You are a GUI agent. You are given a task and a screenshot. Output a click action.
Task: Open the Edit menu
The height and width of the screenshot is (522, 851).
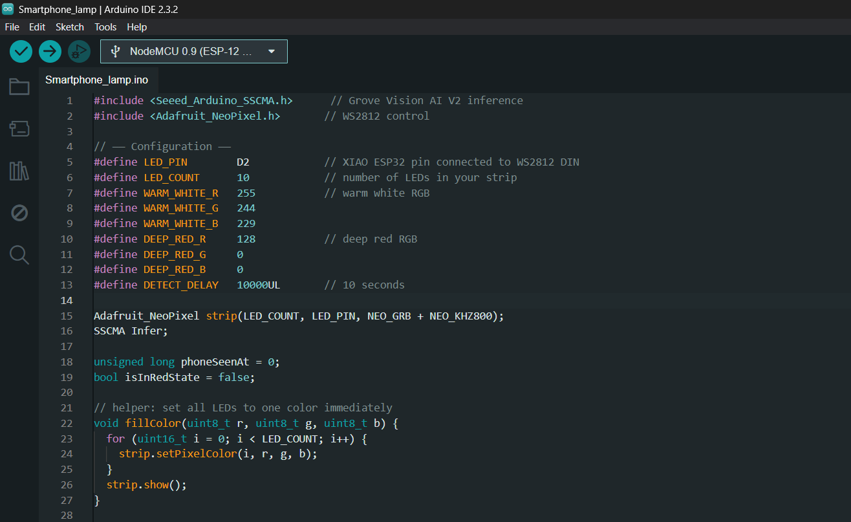click(37, 27)
